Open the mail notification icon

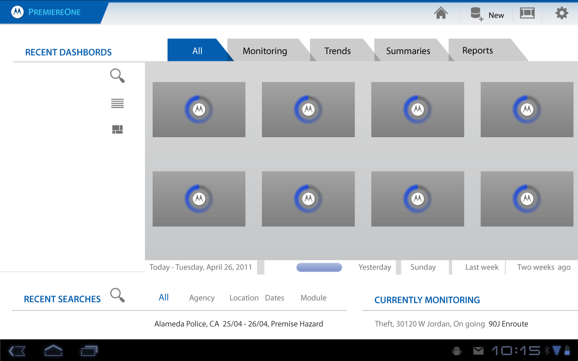click(x=478, y=351)
